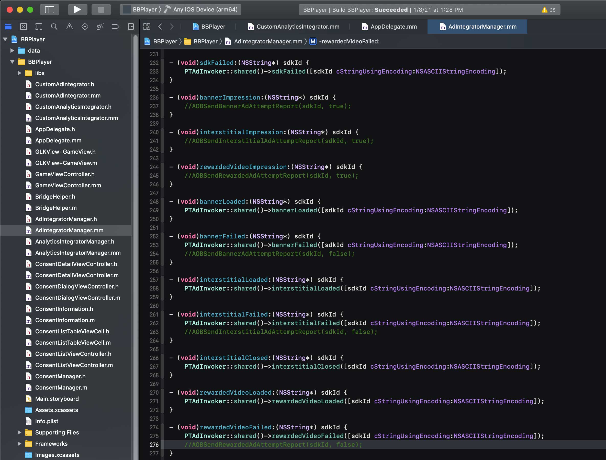This screenshot has width=606, height=460.
Task: Toggle the navigator sidebar visibility
Action: pyautogui.click(x=50, y=10)
